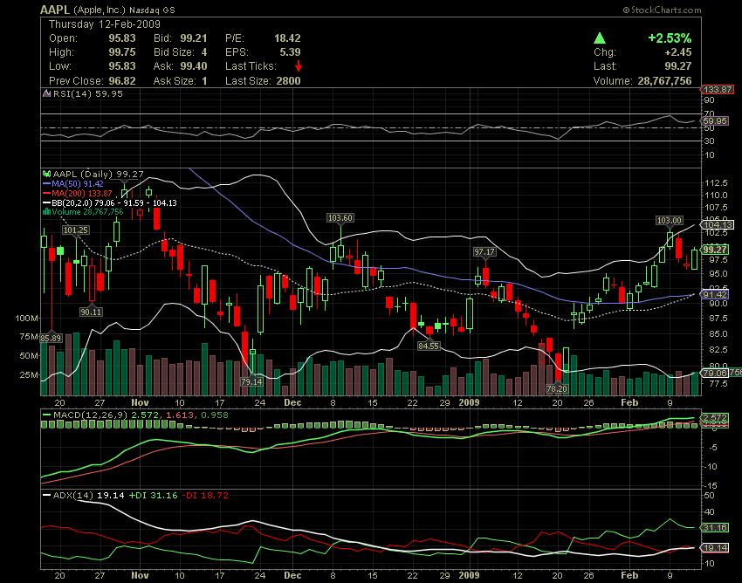The image size is (742, 583).
Task: Click the 2009 label under the price chart
Action: (x=470, y=402)
